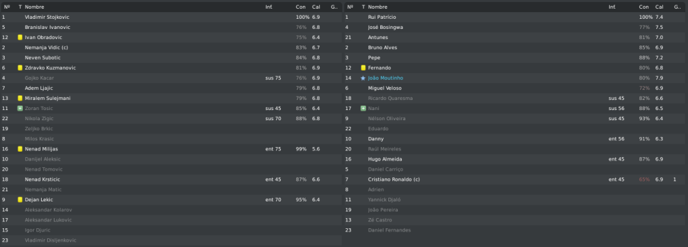Click Zoran Tosic's green injury icon
Viewport: 688px width, 247px height.
(20, 109)
